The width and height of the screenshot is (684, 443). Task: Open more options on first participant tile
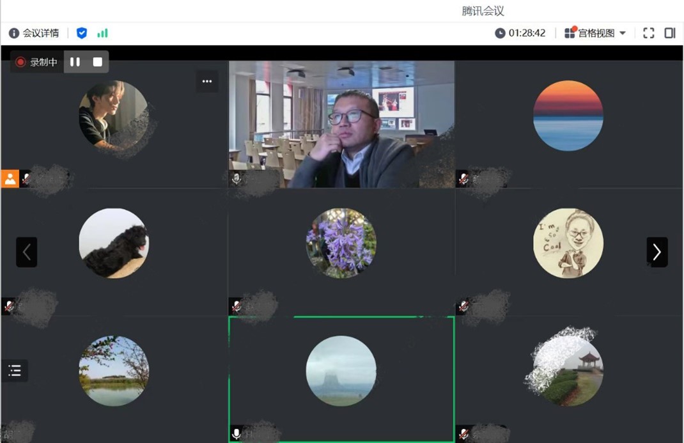[x=206, y=81]
